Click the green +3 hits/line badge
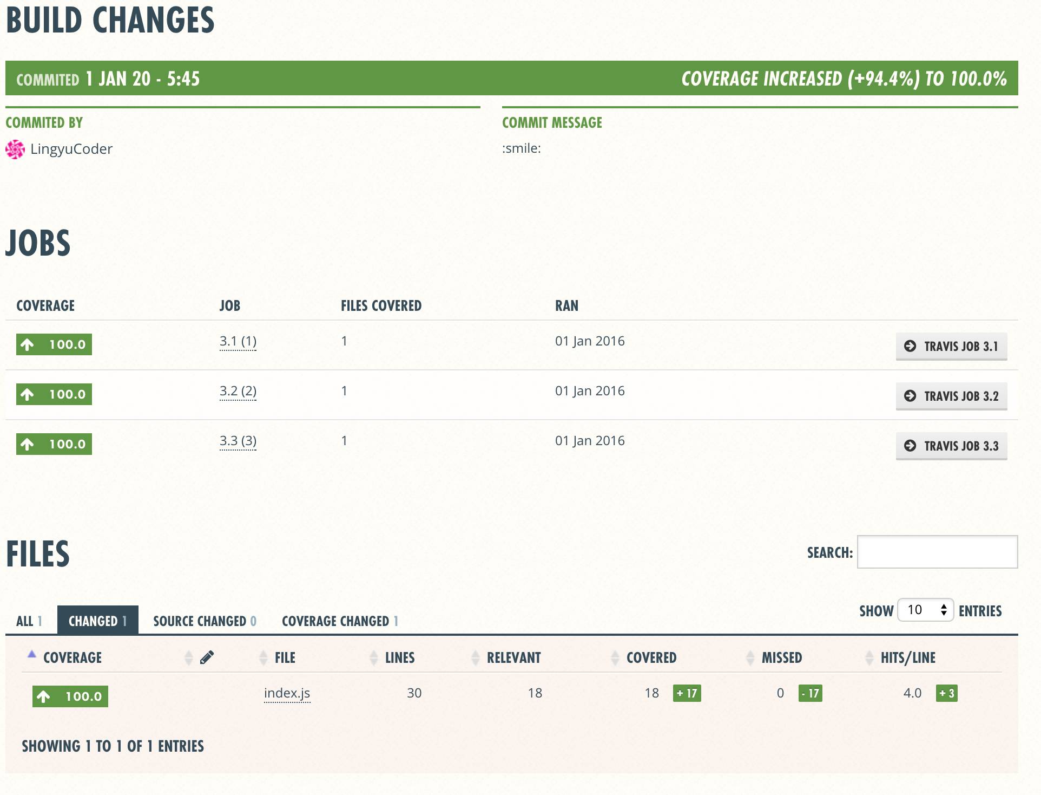 [946, 693]
